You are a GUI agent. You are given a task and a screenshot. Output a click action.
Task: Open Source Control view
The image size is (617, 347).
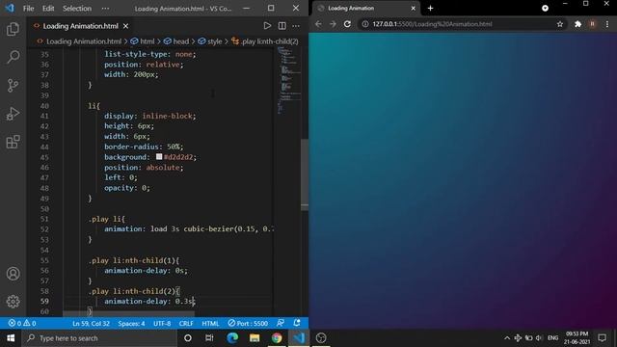pos(13,86)
